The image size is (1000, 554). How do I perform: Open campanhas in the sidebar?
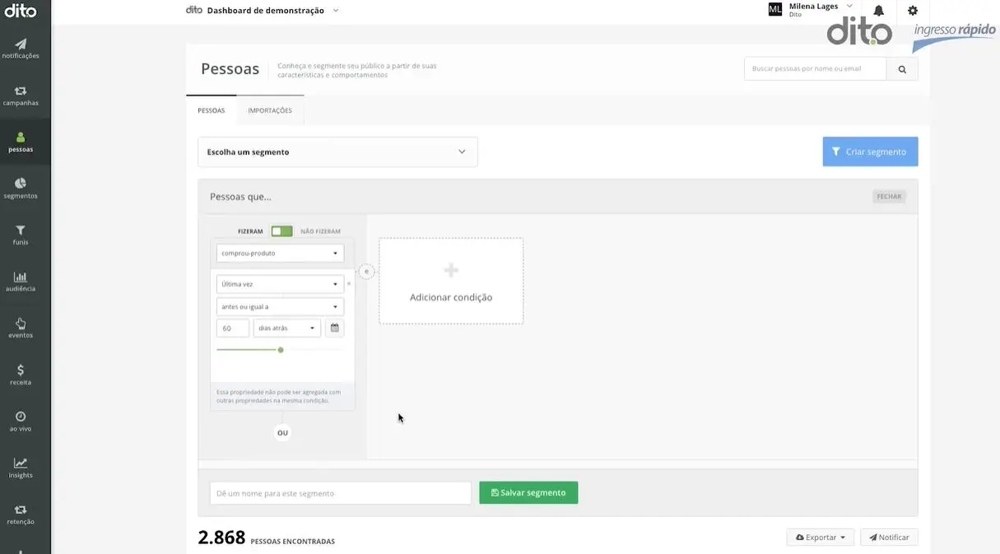21,95
